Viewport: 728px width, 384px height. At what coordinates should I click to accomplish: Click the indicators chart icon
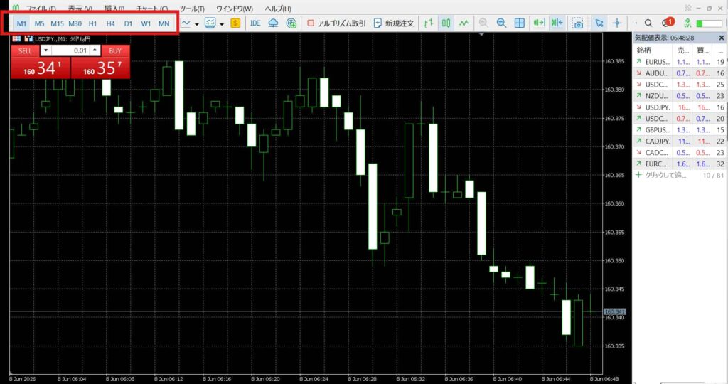pos(210,23)
